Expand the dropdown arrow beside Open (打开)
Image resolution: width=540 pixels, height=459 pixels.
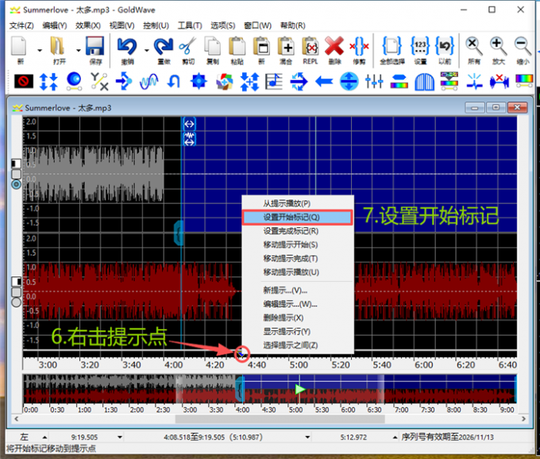point(78,50)
